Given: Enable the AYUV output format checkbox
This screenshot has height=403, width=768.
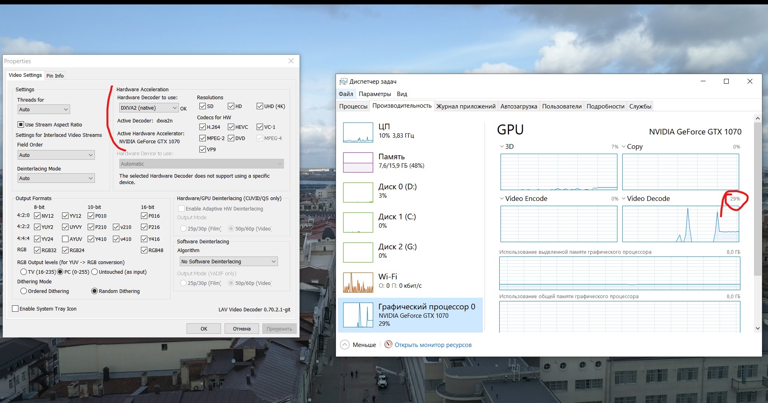Looking at the screenshot, I should pyautogui.click(x=65, y=239).
